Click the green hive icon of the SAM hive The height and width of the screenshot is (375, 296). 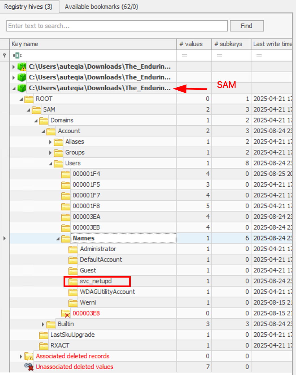pos(22,88)
